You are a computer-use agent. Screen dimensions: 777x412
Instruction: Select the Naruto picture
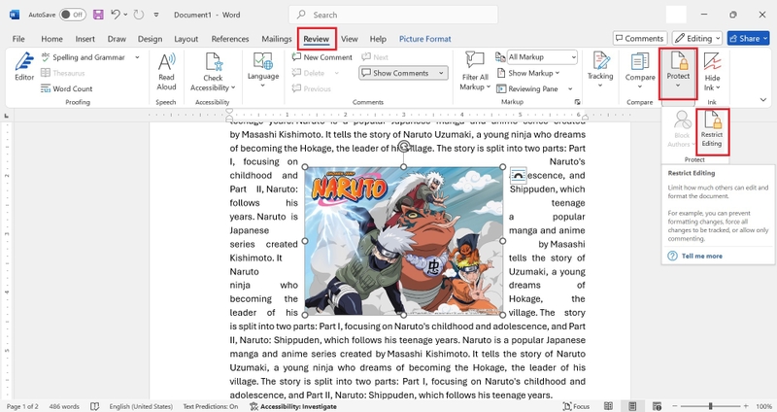point(404,241)
